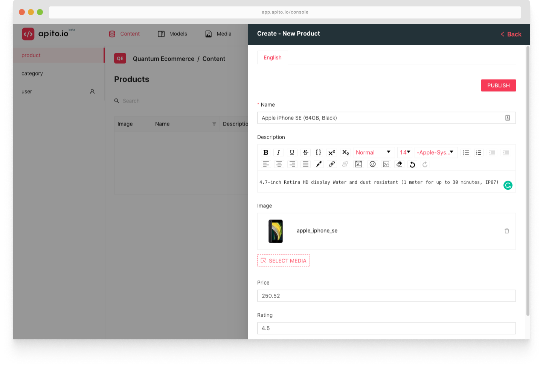The width and height of the screenshot is (543, 368).
Task: Click the Rating field with 4.5
Action: (x=386, y=328)
